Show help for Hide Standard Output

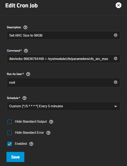(x=51, y=122)
